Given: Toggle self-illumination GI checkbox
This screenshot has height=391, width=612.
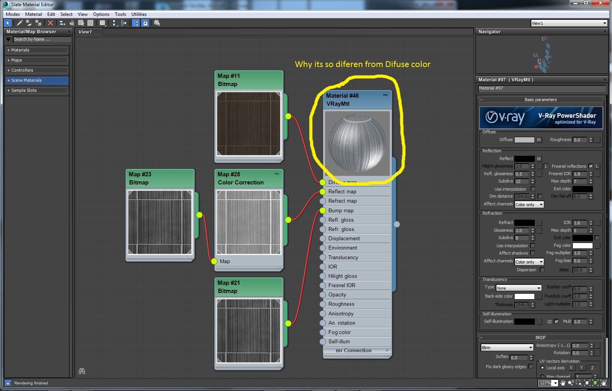Looking at the screenshot, I should click(x=556, y=321).
